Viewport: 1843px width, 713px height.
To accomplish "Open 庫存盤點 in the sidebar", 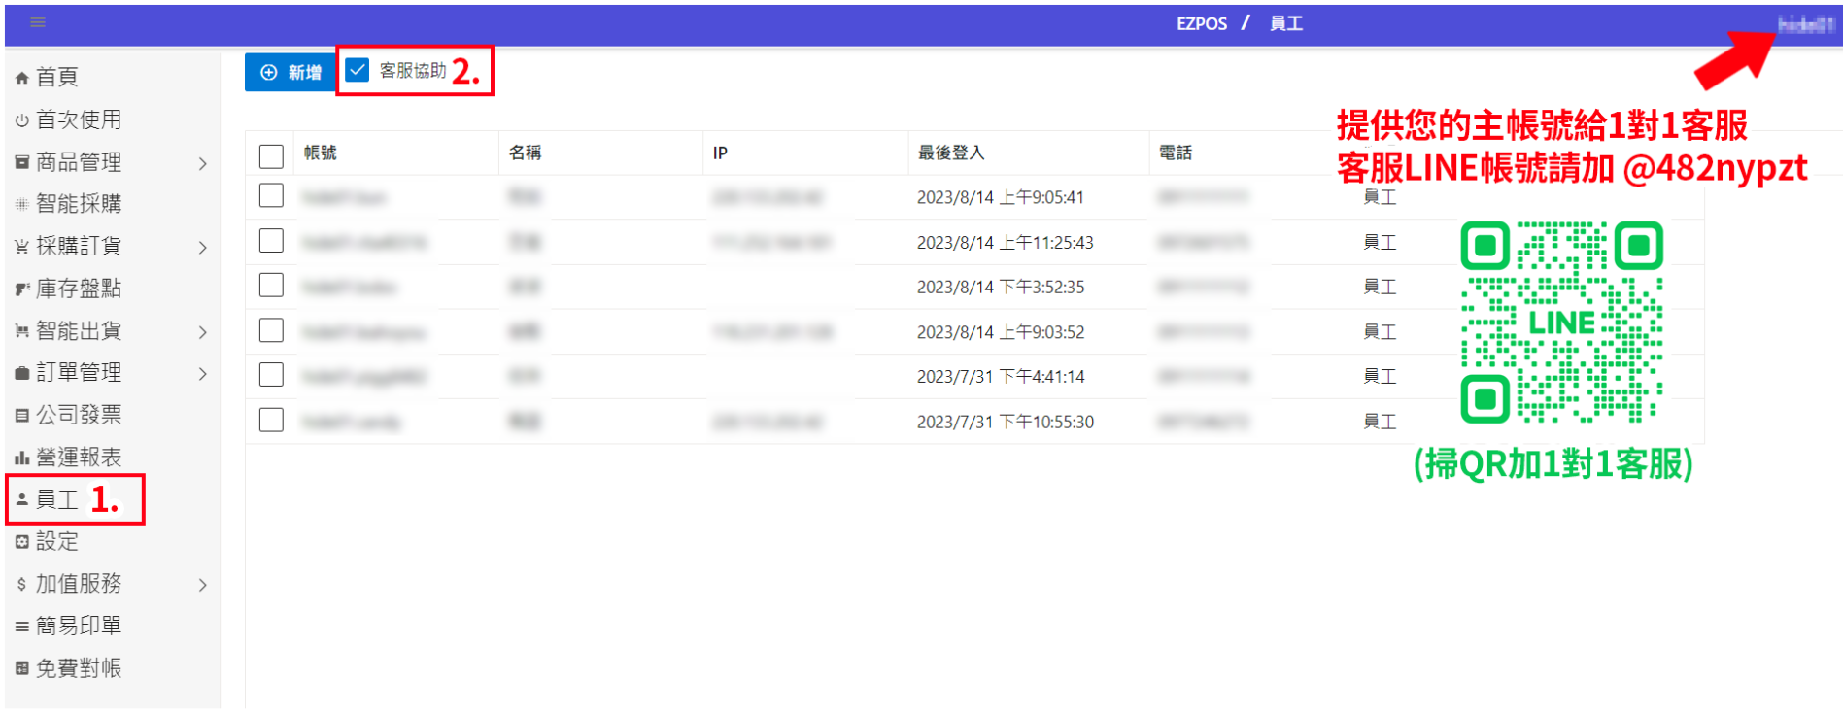I will [x=79, y=289].
